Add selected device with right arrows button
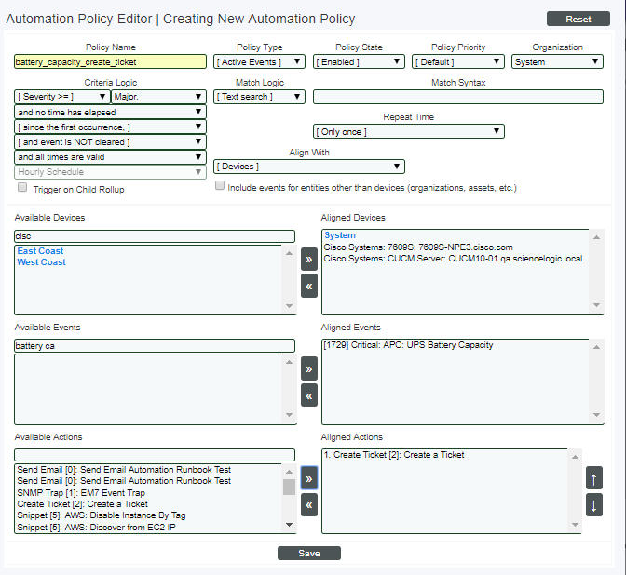This screenshot has width=626, height=575. tap(309, 259)
